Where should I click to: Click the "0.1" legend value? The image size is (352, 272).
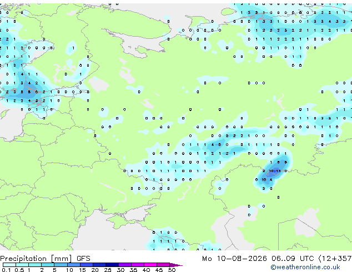click(6, 270)
